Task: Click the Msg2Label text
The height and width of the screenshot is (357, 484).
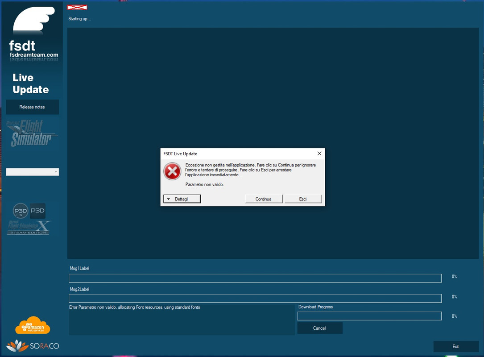Action: (x=79, y=289)
